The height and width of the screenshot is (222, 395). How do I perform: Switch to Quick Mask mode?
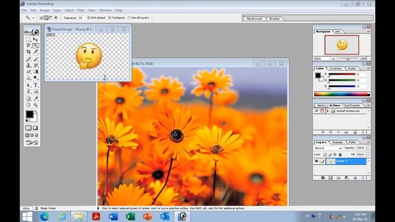click(36, 128)
